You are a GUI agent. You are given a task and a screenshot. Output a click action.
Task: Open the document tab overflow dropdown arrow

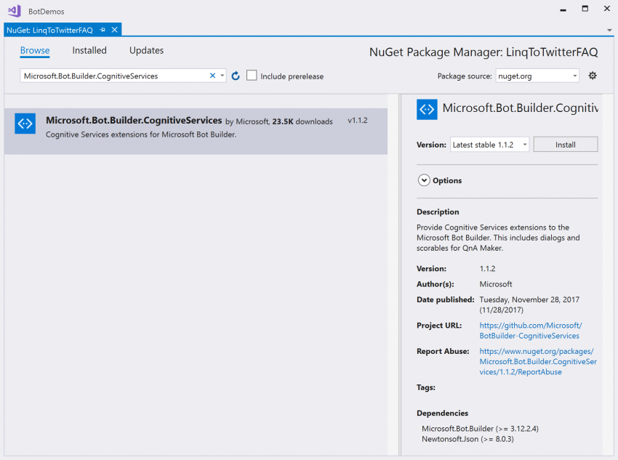tap(609, 31)
